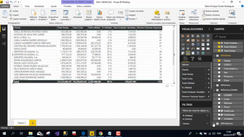The width and height of the screenshot is (244, 137).
Task: Import visual Desde Marketplace
Action: click(157, 15)
